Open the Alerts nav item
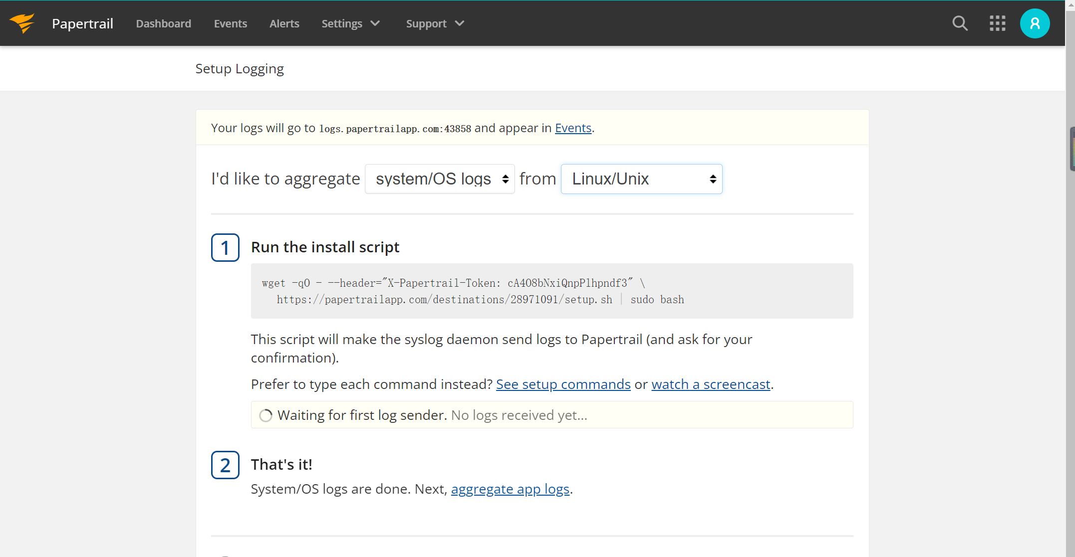Image resolution: width=1075 pixels, height=557 pixels. point(284,23)
